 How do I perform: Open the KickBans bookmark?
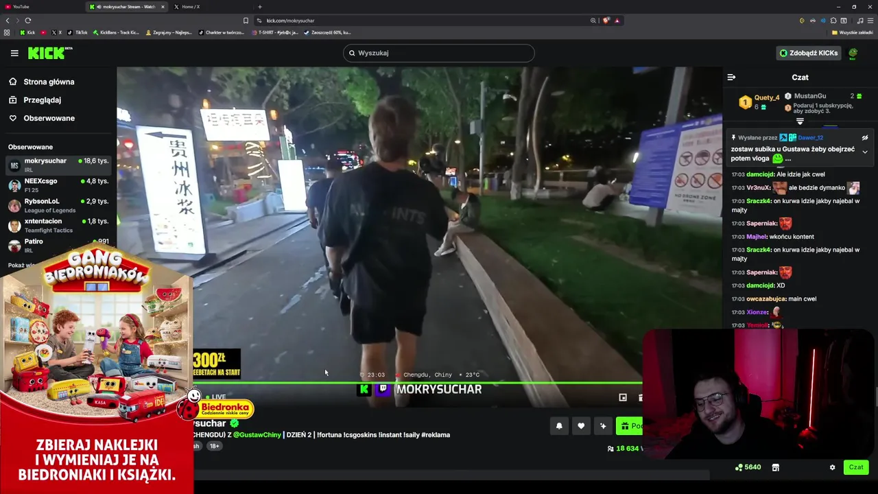[116, 32]
